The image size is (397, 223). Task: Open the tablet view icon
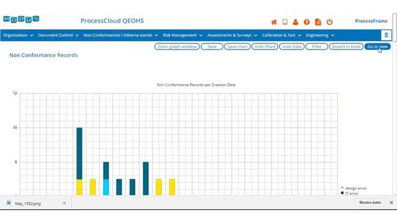point(285,22)
